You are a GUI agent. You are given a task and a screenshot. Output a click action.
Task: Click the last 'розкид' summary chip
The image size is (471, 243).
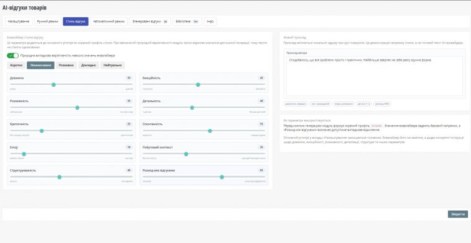(x=382, y=104)
